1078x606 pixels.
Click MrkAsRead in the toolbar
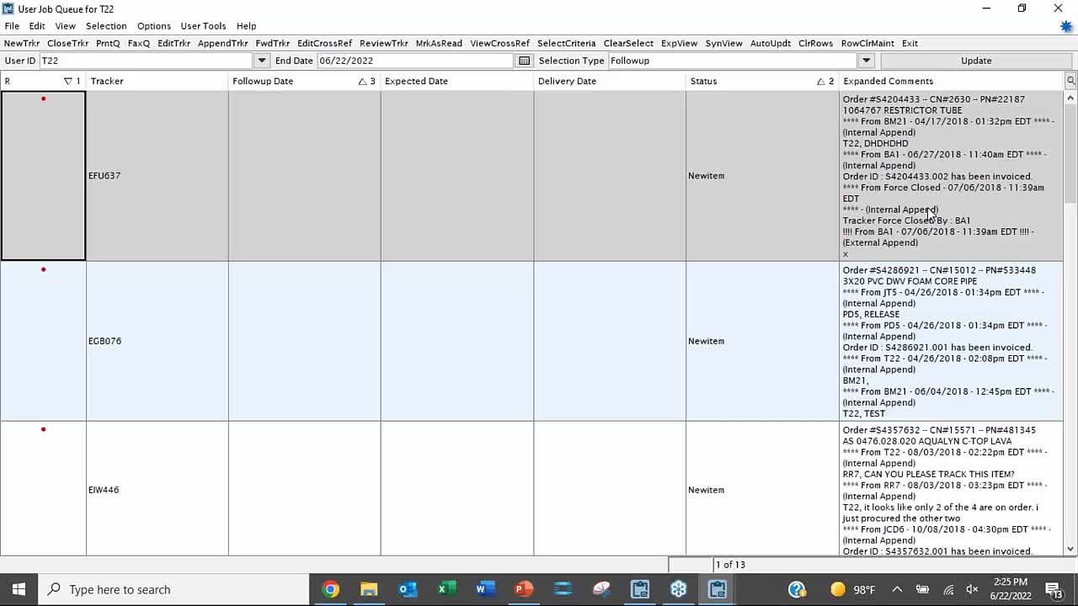[439, 43]
